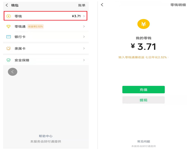Viewport: 187px width, 154px height.
Task: Tap the large yellow ¥ coin logo
Action: click(x=144, y=24)
